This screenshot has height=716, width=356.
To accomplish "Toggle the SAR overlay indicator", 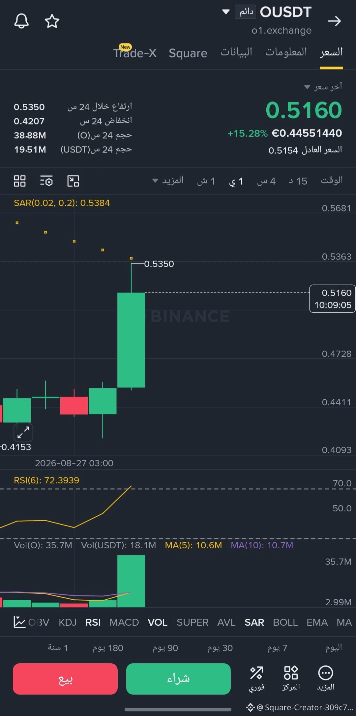I will (254, 622).
